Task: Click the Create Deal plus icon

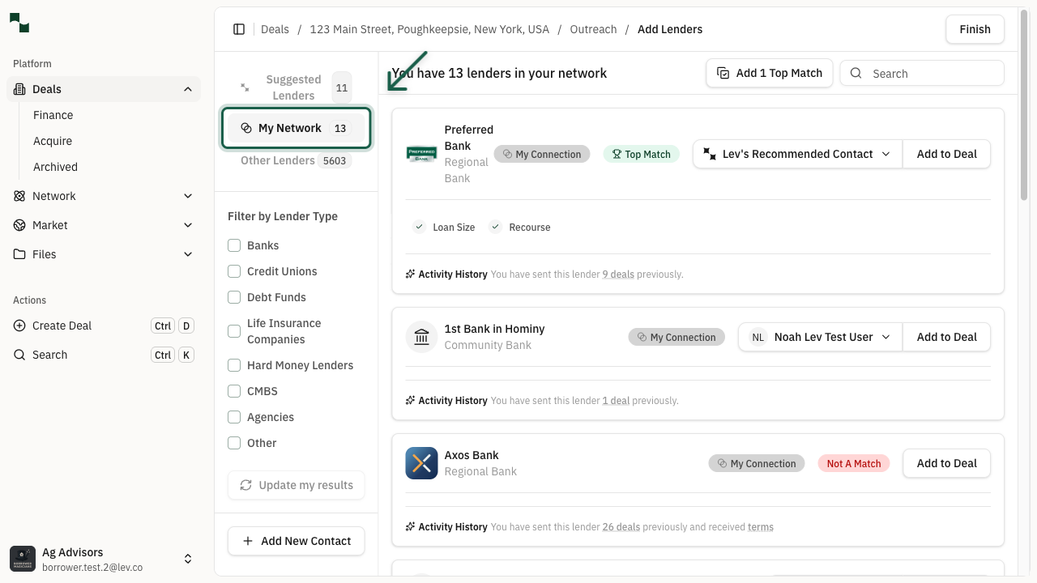Action: coord(19,326)
